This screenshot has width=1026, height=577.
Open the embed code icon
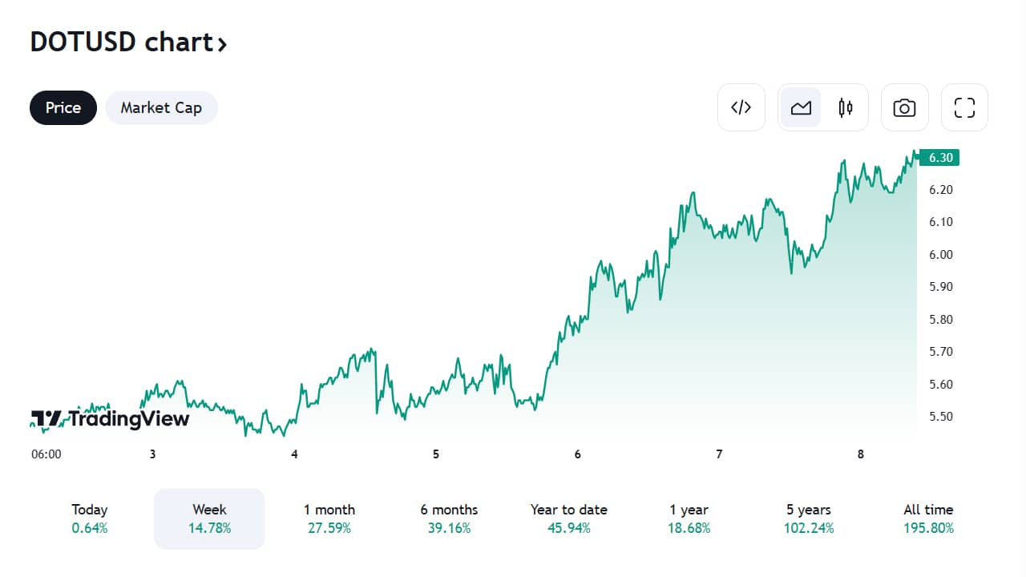point(741,107)
